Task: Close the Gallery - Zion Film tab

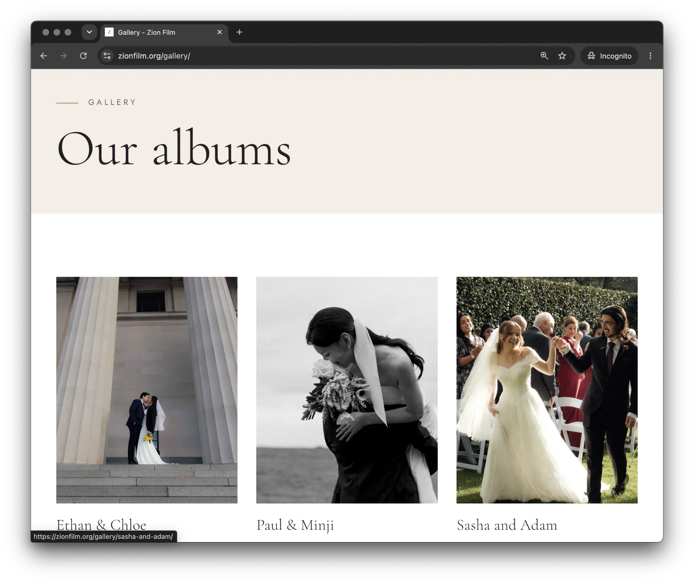Action: (219, 32)
